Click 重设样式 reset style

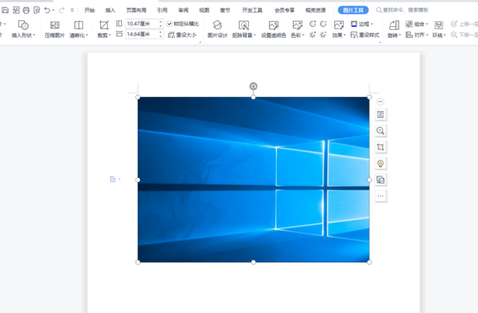(365, 35)
